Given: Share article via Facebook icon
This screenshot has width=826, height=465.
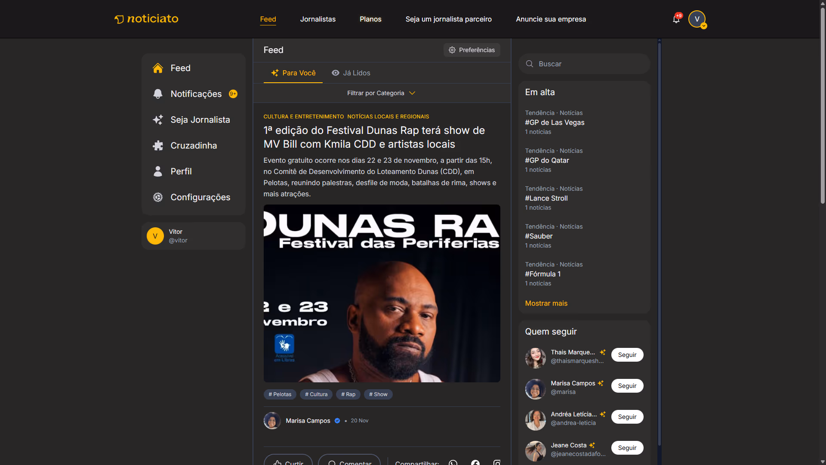Looking at the screenshot, I should 475,462.
